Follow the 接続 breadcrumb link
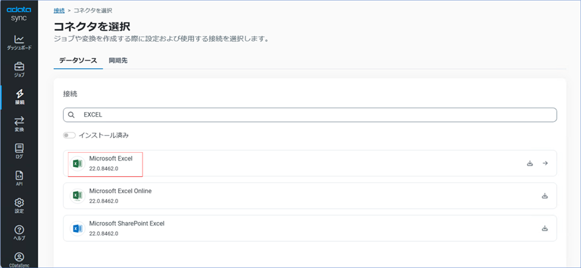This screenshot has width=581, height=268. click(59, 10)
